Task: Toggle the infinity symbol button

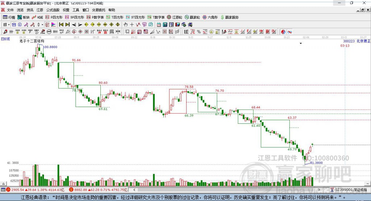Action: 289,32
